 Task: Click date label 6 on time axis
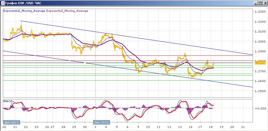(127, 127)
